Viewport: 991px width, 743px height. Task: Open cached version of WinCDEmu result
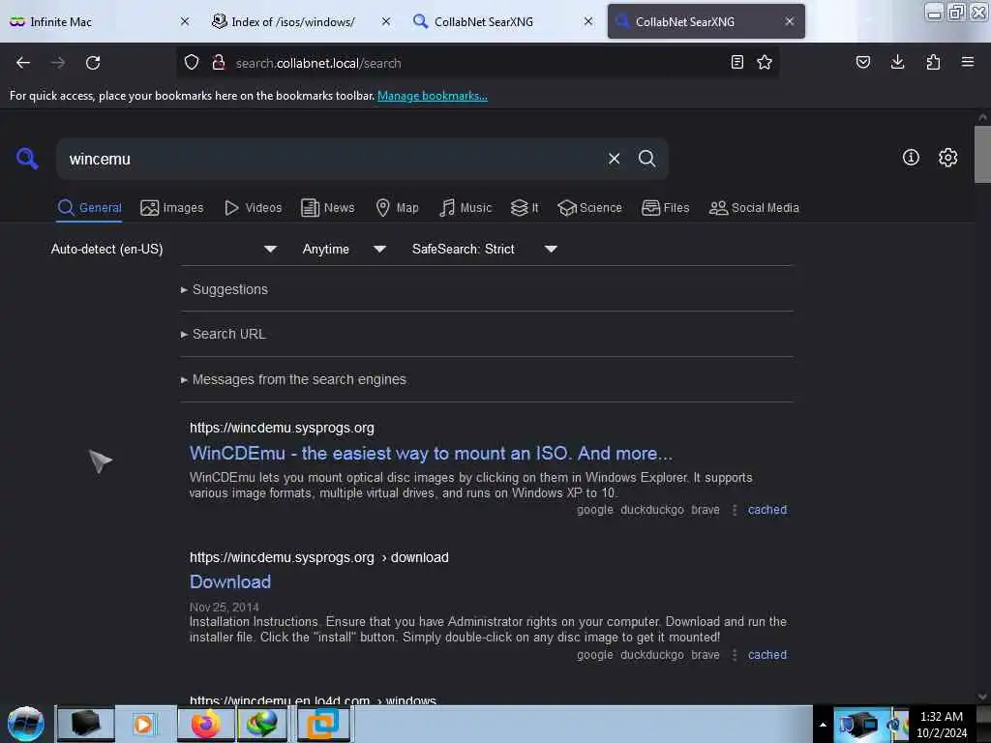pyautogui.click(x=767, y=510)
